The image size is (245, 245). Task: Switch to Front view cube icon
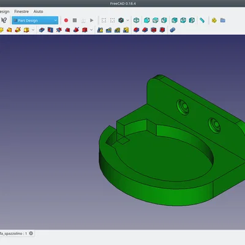click(146, 20)
